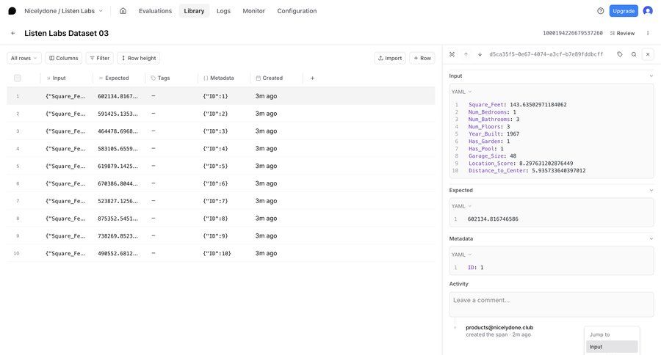Open the home icon
Image resolution: width=661 pixels, height=355 pixels.
(123, 11)
